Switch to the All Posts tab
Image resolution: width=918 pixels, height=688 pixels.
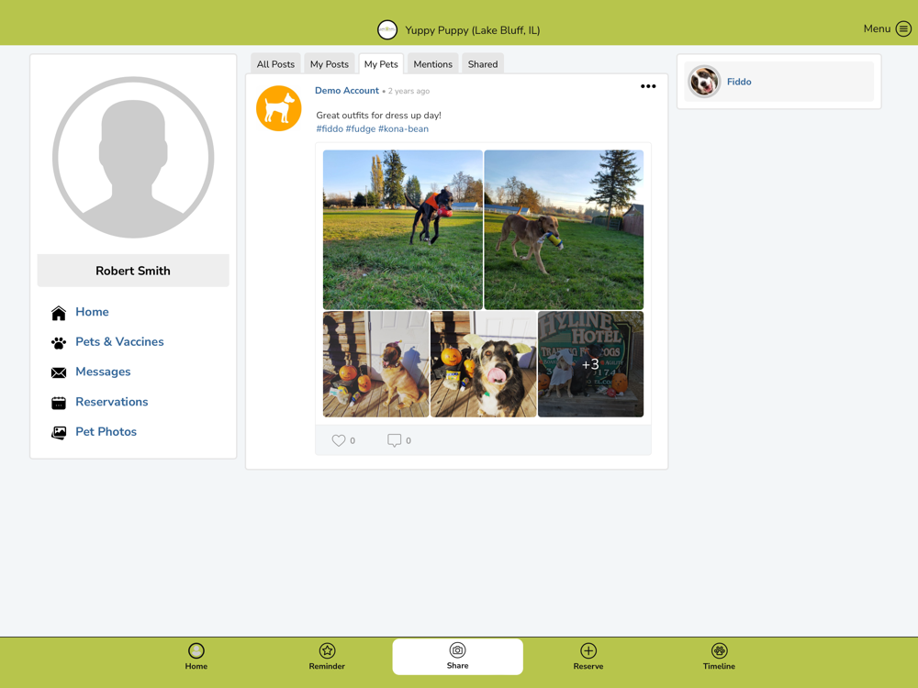pyautogui.click(x=275, y=64)
